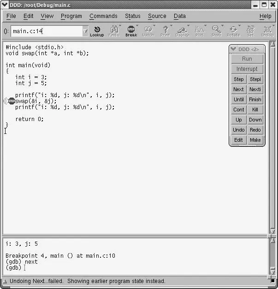This screenshot has width=278, height=289.
Task: Click the Set toolbar icon
Action: click(250, 31)
